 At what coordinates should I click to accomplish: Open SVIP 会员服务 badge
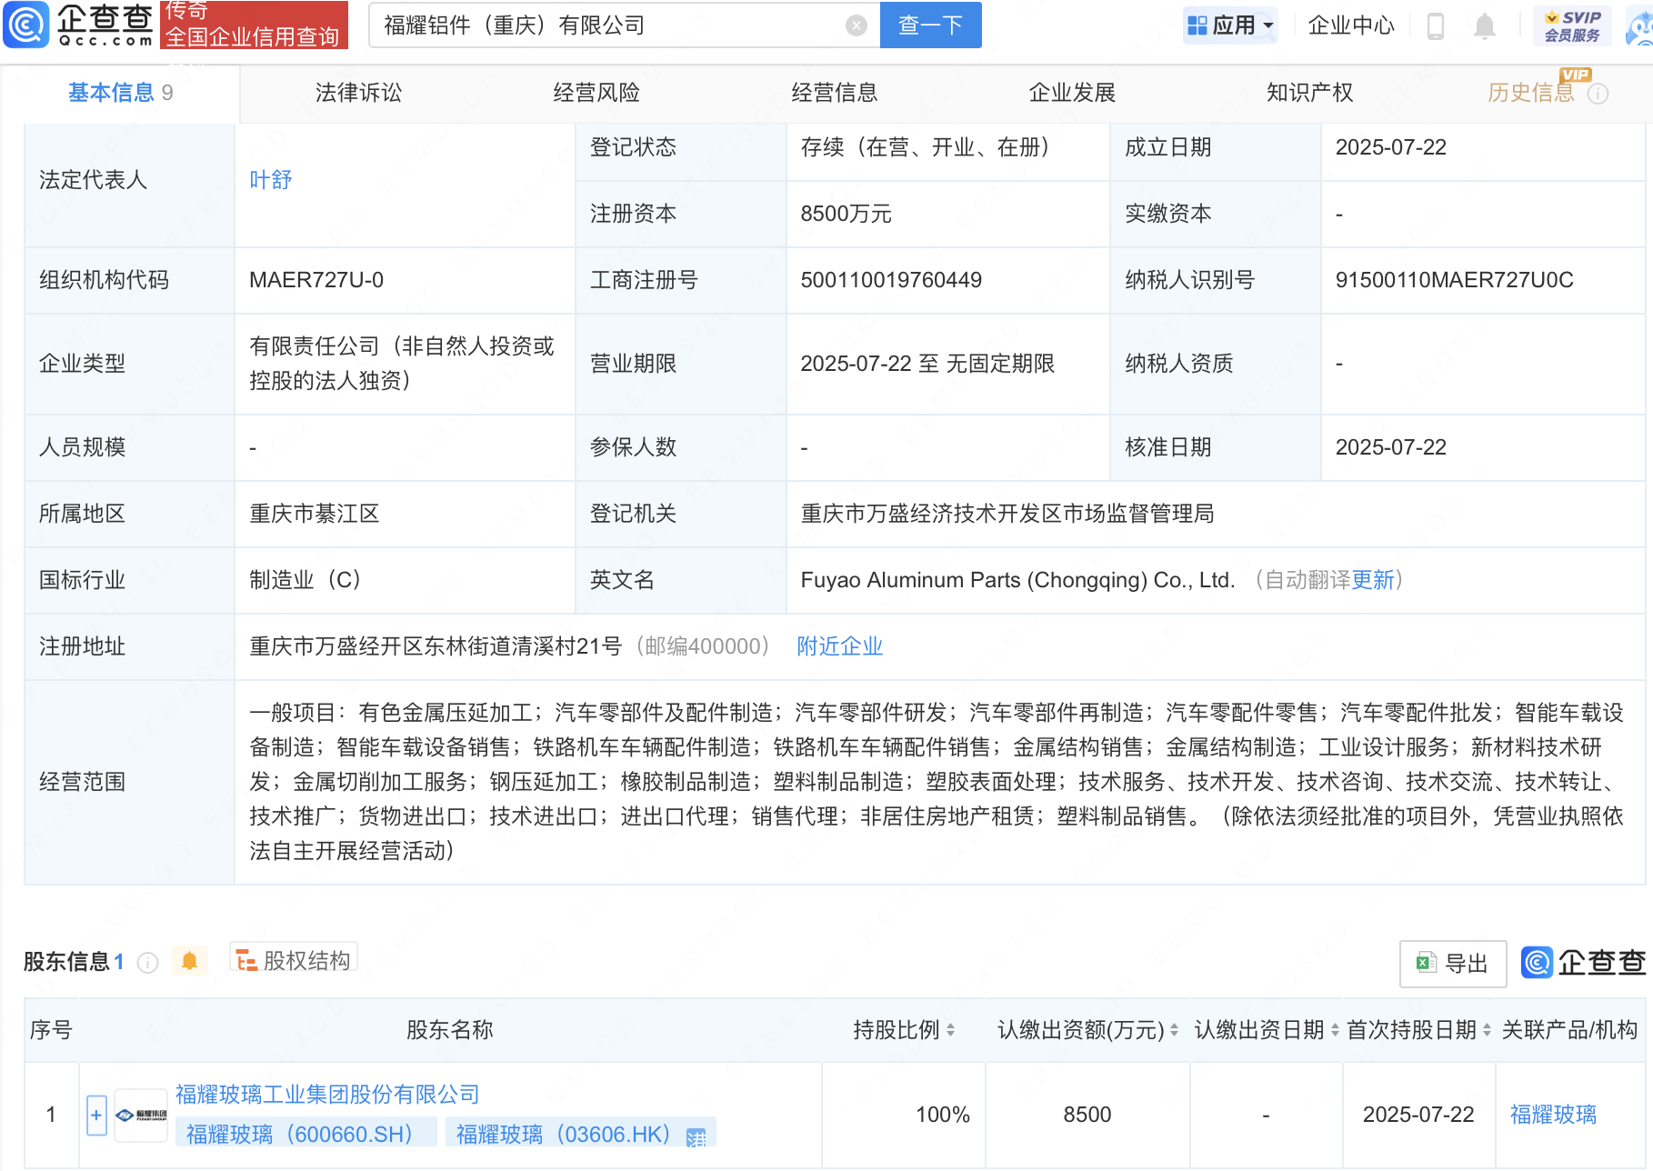pyautogui.click(x=1572, y=25)
